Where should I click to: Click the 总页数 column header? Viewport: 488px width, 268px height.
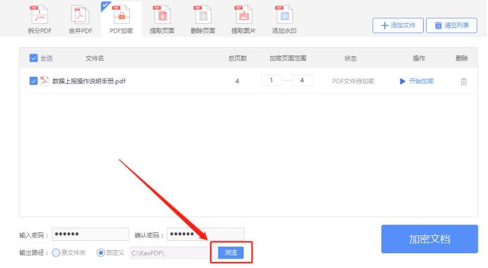(238, 58)
